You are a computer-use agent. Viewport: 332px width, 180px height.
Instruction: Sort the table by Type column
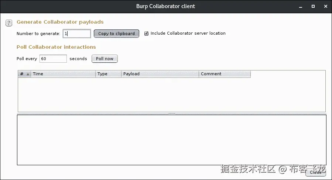(x=109, y=74)
